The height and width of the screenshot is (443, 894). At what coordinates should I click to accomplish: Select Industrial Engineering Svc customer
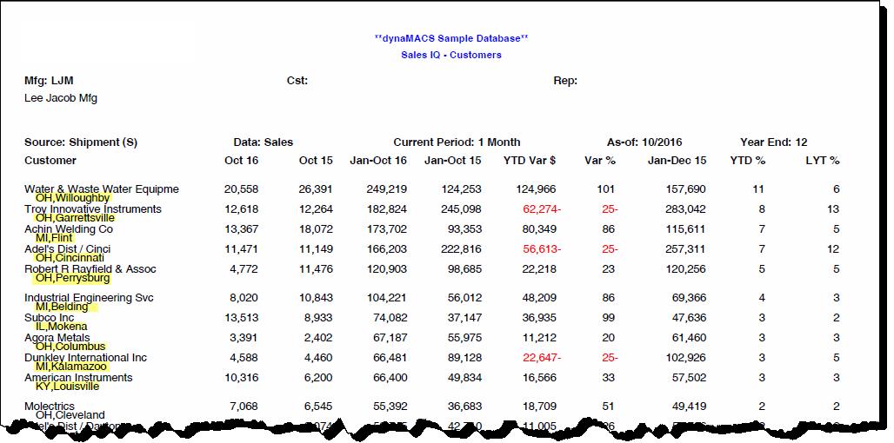pyautogui.click(x=89, y=298)
